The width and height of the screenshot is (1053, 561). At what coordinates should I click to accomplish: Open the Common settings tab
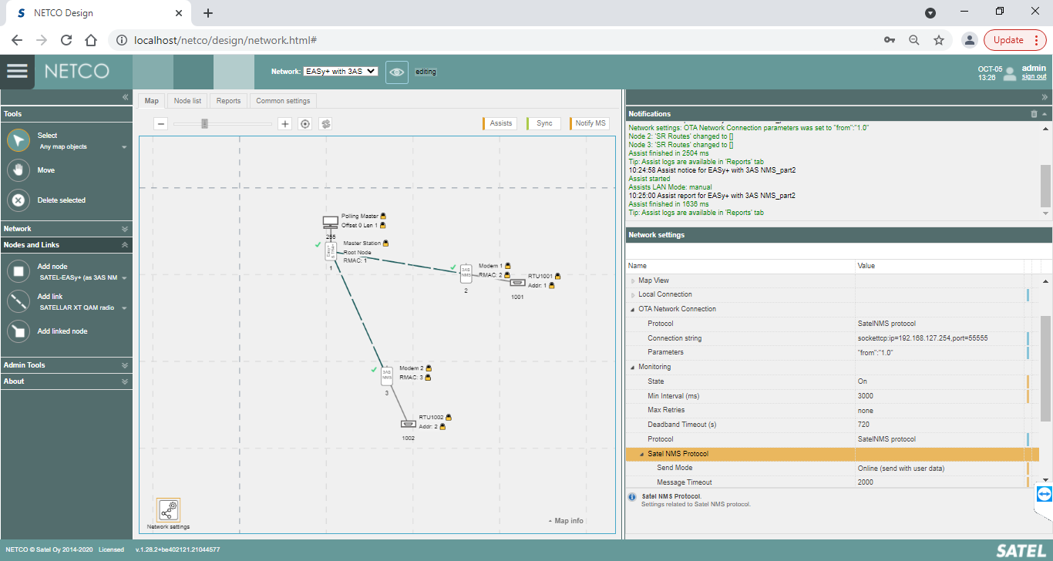click(283, 101)
